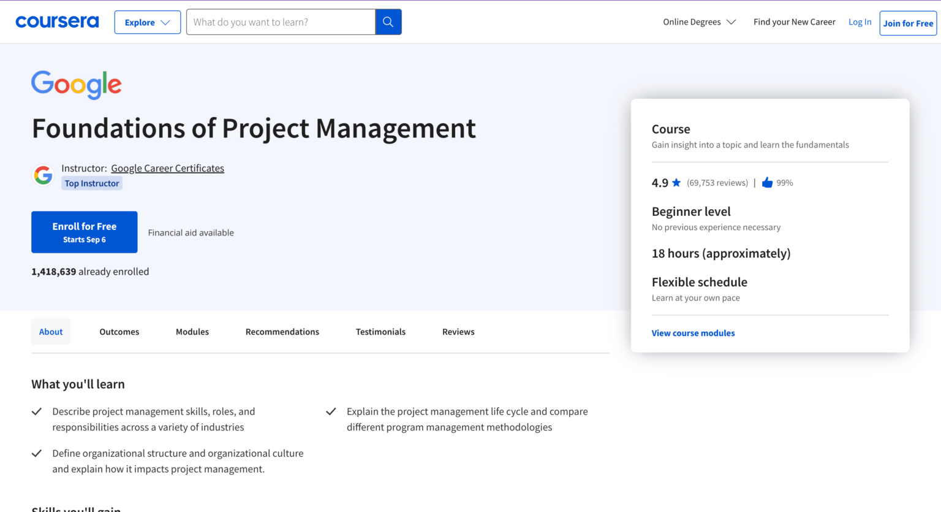Click the Google G instructor avatar

tap(43, 175)
